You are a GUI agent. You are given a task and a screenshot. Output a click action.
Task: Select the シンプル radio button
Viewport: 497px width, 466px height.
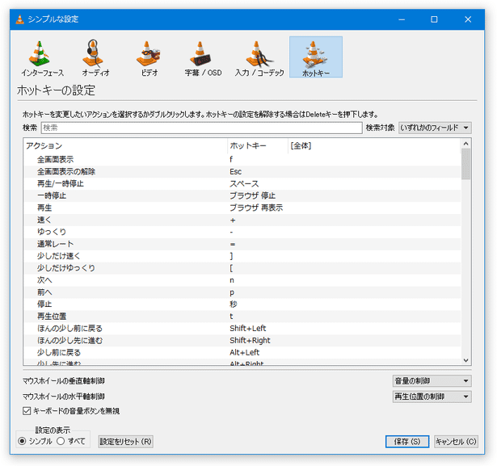click(23, 441)
